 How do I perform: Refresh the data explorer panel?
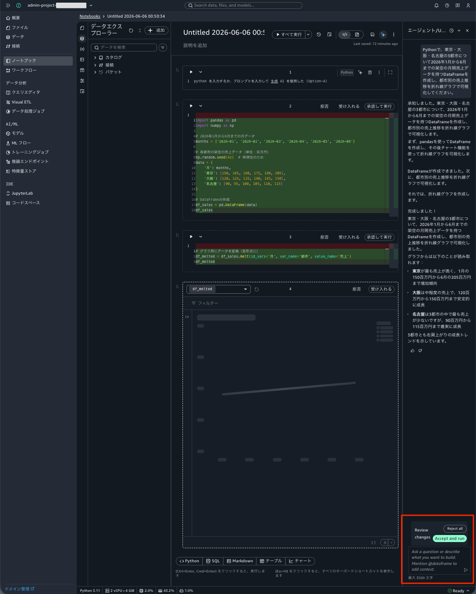click(131, 30)
